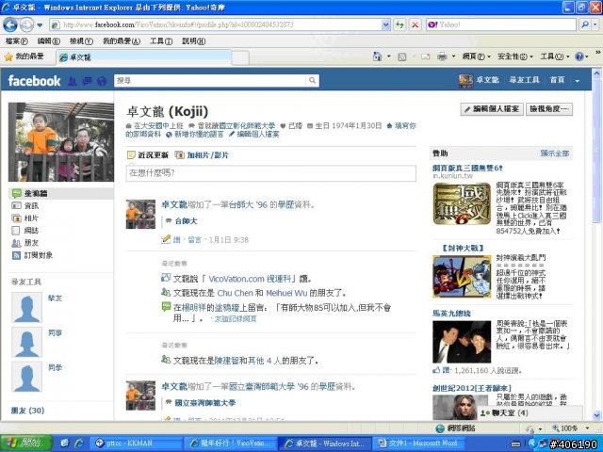Screen dimensions: 603x452
Task: Open the search provider dropdown arrow
Action: (x=595, y=25)
